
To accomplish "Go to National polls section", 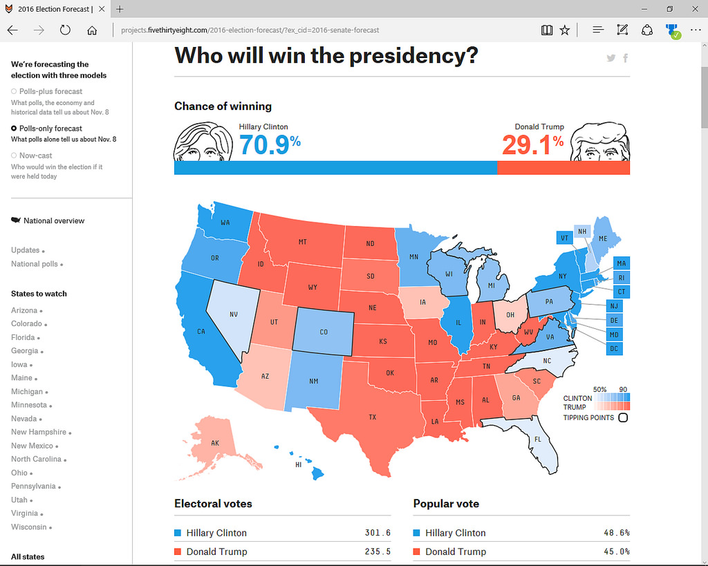I will click(x=35, y=264).
